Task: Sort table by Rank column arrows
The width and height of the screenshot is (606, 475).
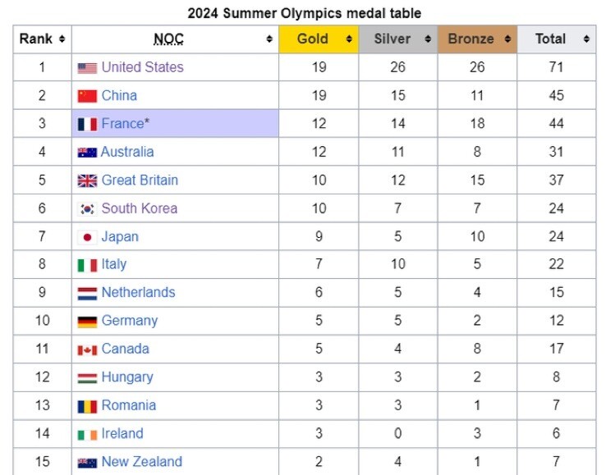Action: click(x=62, y=39)
